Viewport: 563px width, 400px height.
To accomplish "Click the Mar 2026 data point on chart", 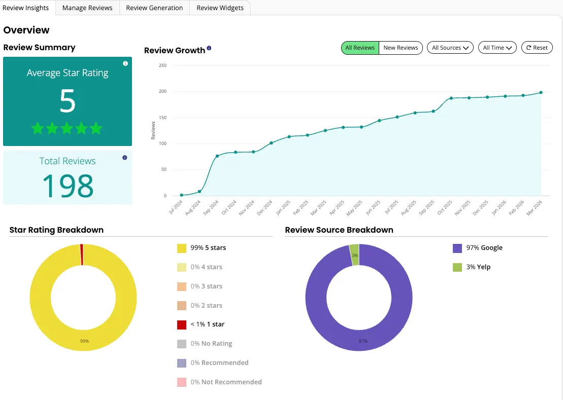I will [x=541, y=92].
